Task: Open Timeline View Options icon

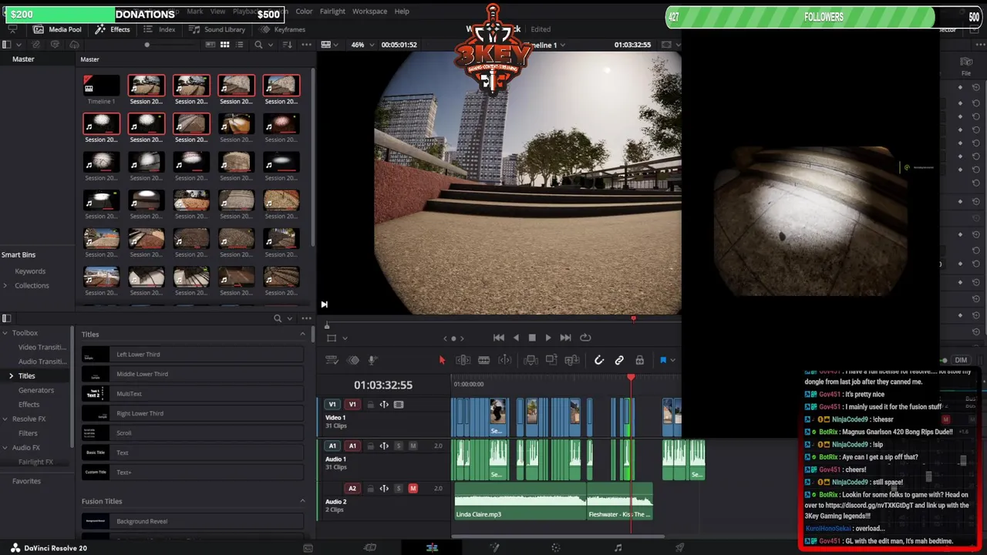Action: [332, 360]
